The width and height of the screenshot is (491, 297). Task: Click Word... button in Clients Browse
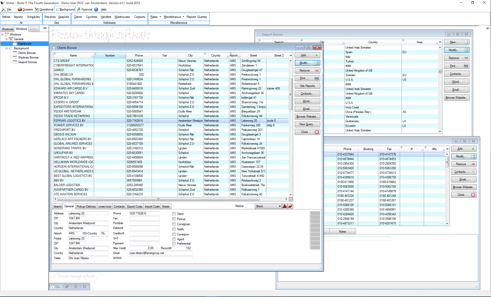pos(307,101)
